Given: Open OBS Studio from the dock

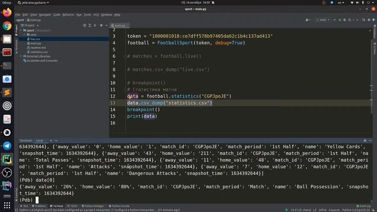Looking at the screenshot, I should 7,173.
